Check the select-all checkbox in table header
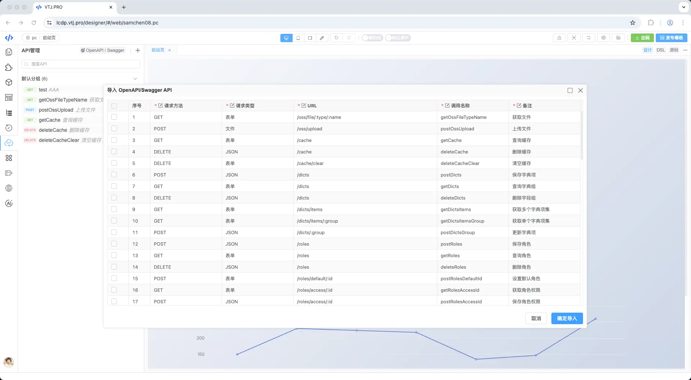691x380 pixels. [114, 106]
